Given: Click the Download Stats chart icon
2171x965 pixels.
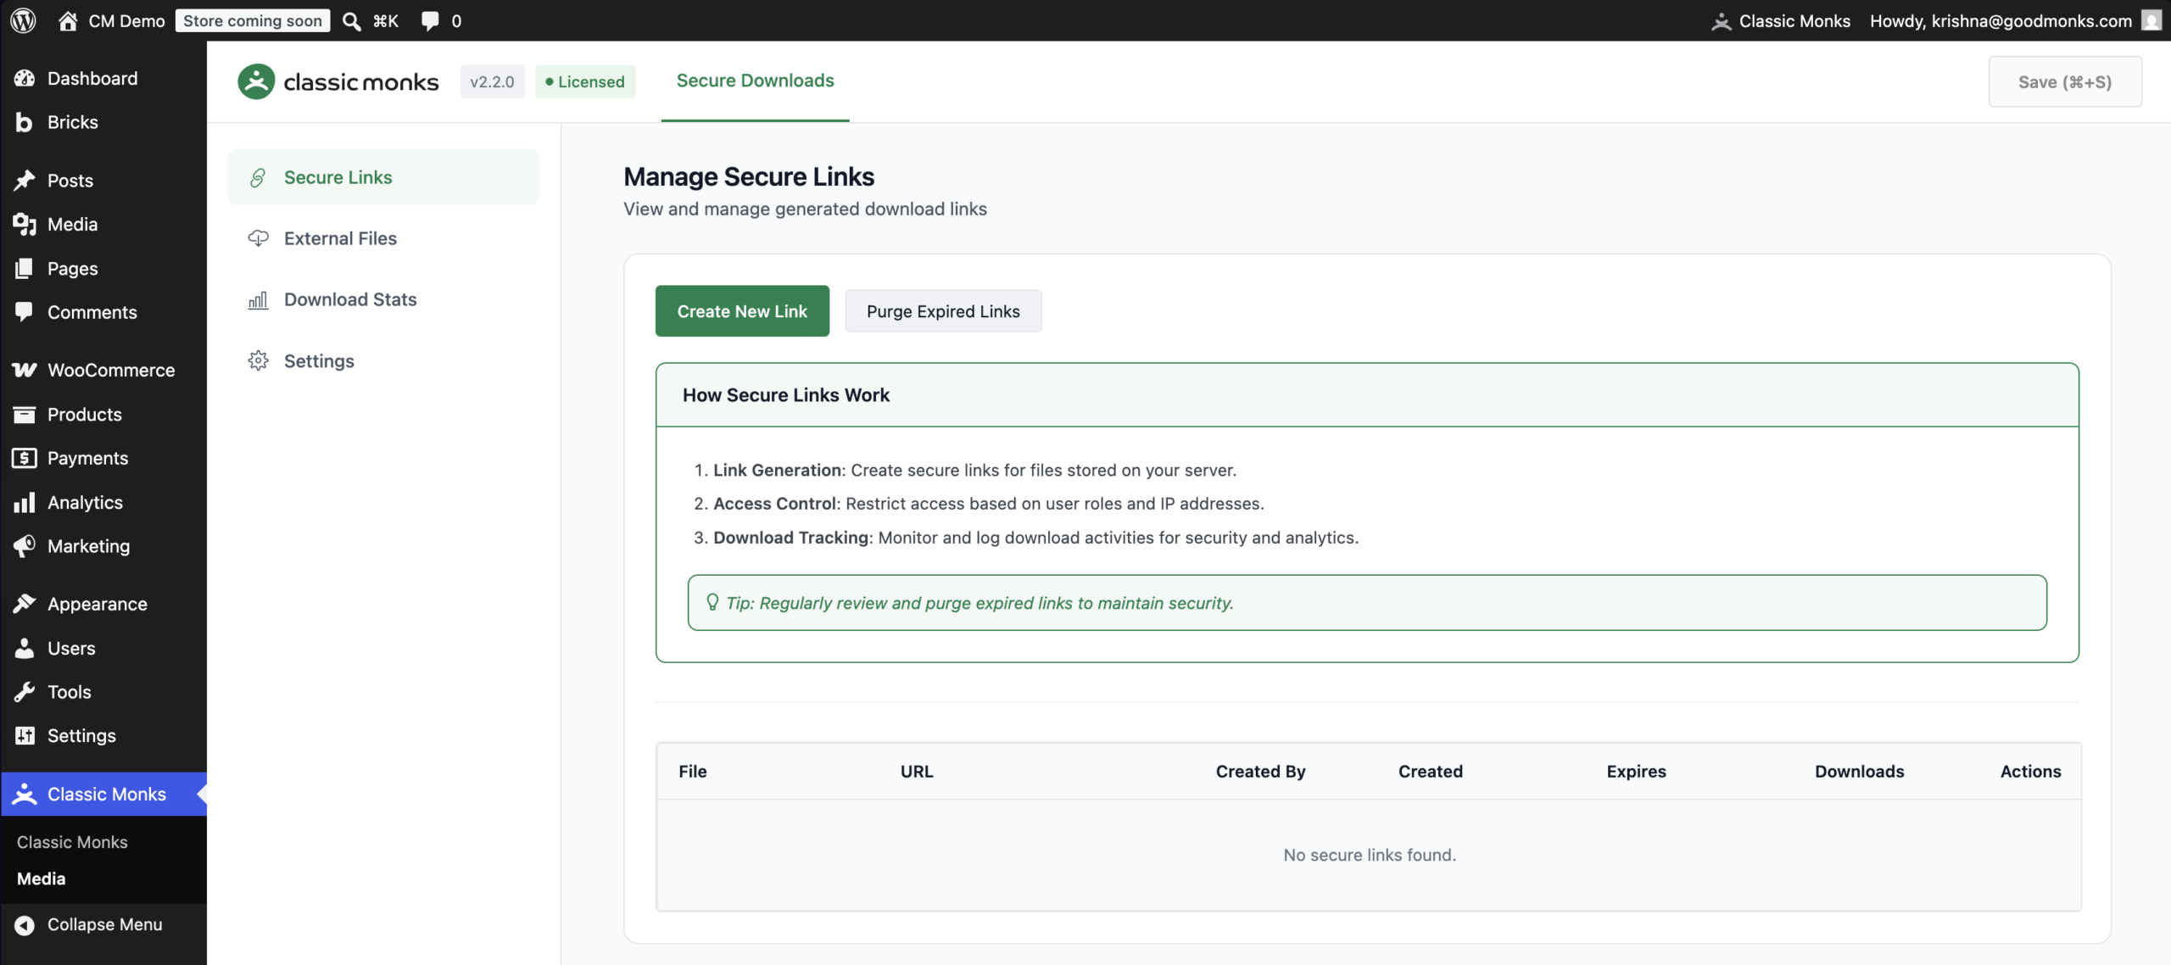Looking at the screenshot, I should click(258, 300).
